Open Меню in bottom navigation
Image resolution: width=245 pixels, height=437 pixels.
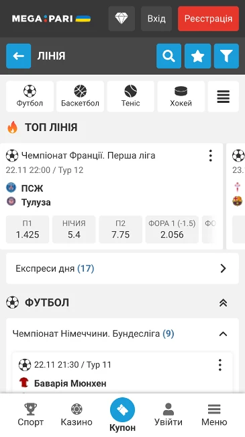[214, 415]
